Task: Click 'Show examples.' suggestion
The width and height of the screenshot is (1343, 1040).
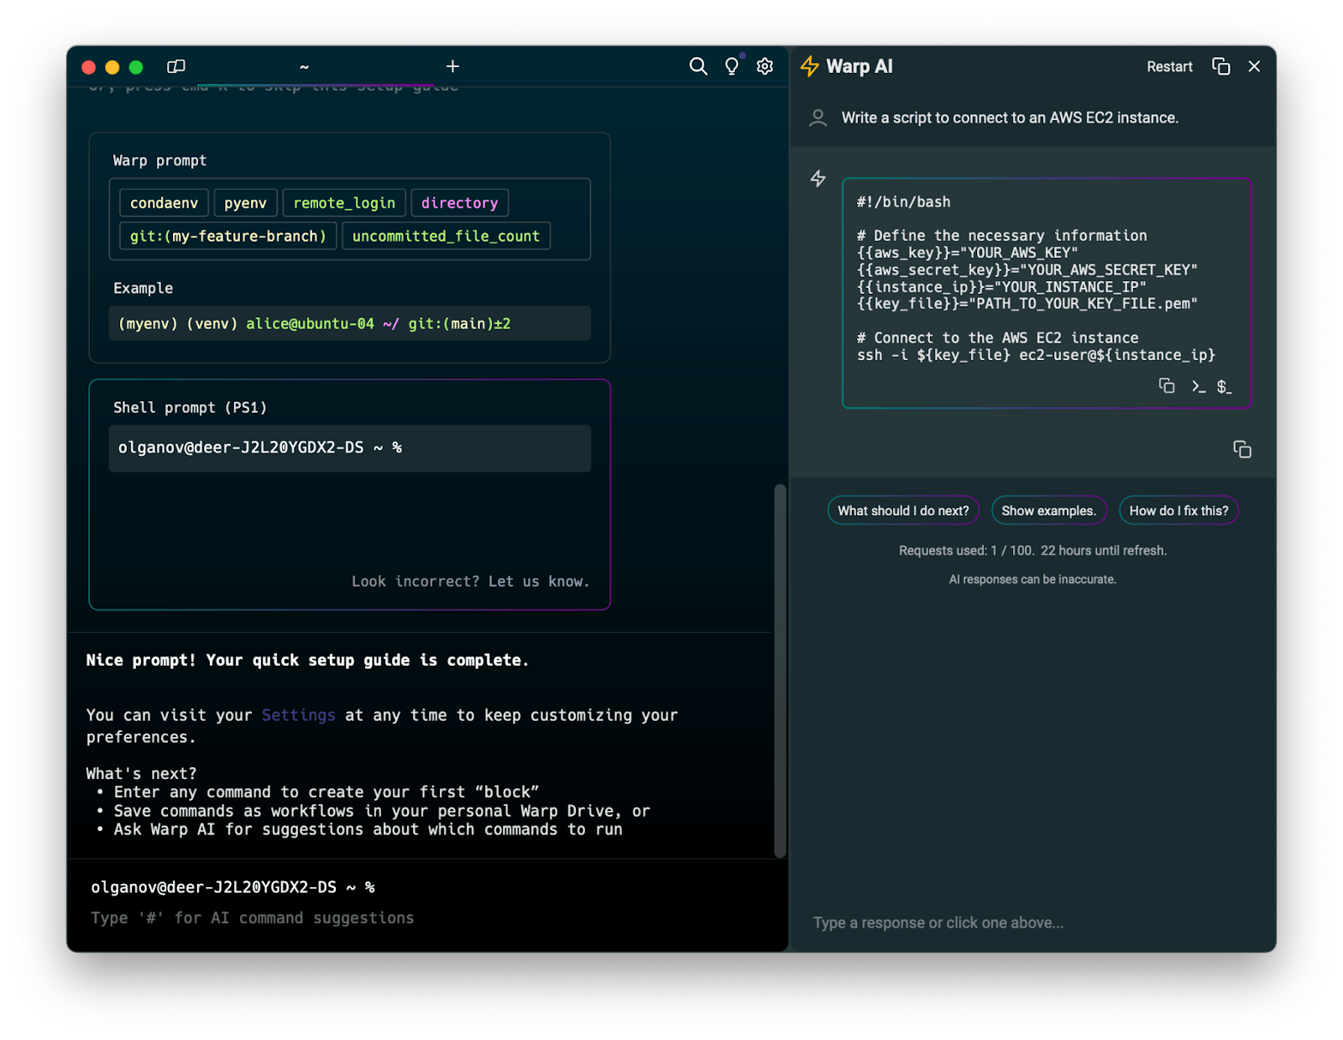Action: tap(1049, 510)
